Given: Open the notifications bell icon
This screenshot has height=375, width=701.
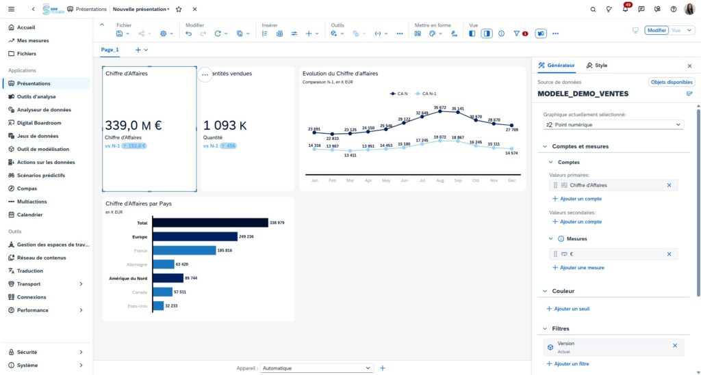Looking at the screenshot, I should 625,10.
